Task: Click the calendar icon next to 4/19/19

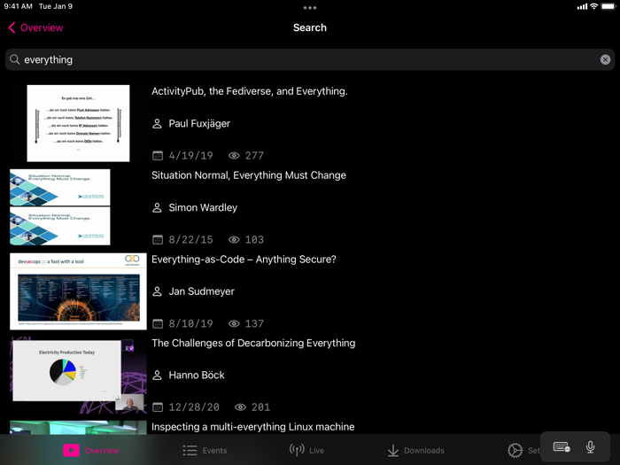Action: click(x=158, y=156)
